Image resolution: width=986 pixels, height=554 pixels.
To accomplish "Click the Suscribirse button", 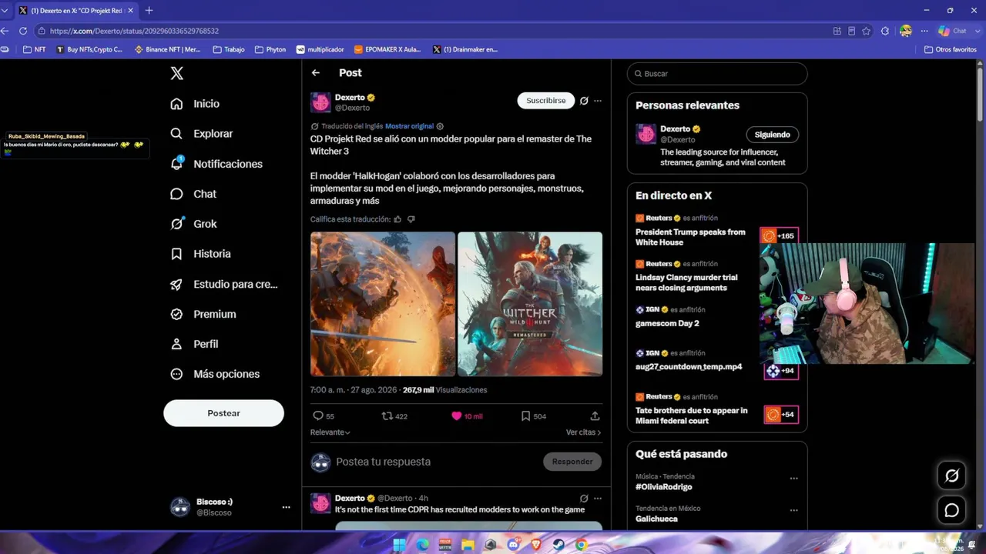I will tap(546, 101).
